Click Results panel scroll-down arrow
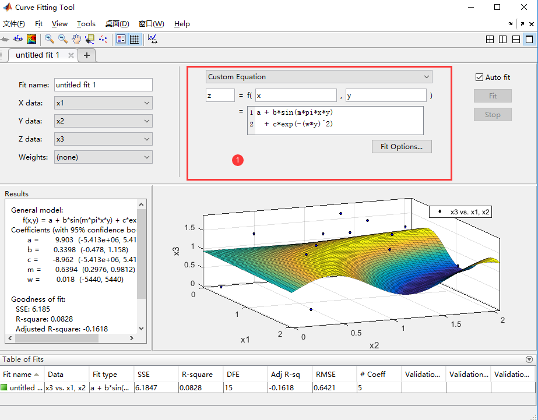The width and height of the screenshot is (538, 420). [x=142, y=328]
